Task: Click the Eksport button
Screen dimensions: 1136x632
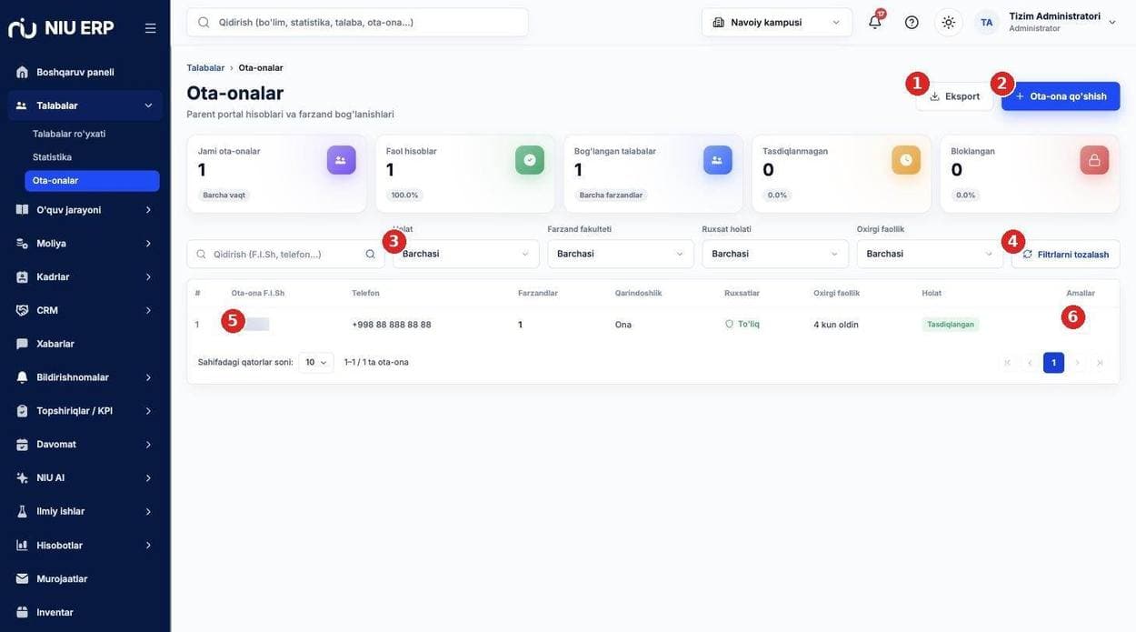Action: (x=954, y=96)
